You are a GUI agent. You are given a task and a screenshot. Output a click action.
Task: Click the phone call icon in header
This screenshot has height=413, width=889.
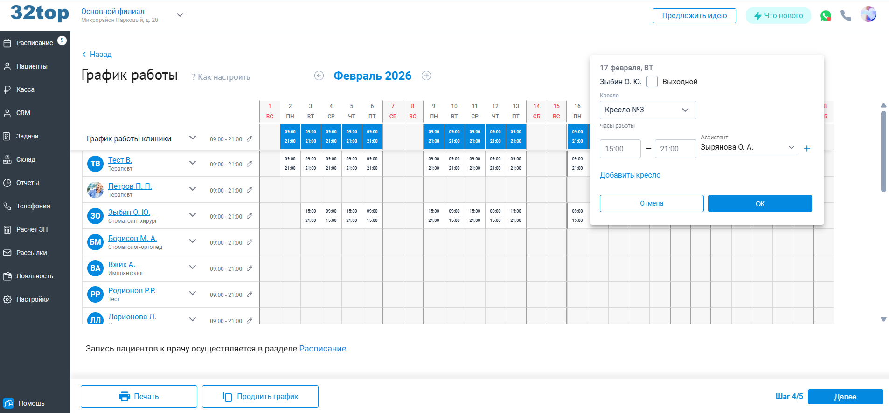coord(846,16)
